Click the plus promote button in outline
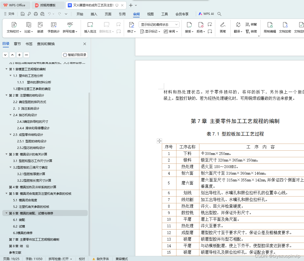The height and width of the screenshot is (261, 304). coord(19,55)
